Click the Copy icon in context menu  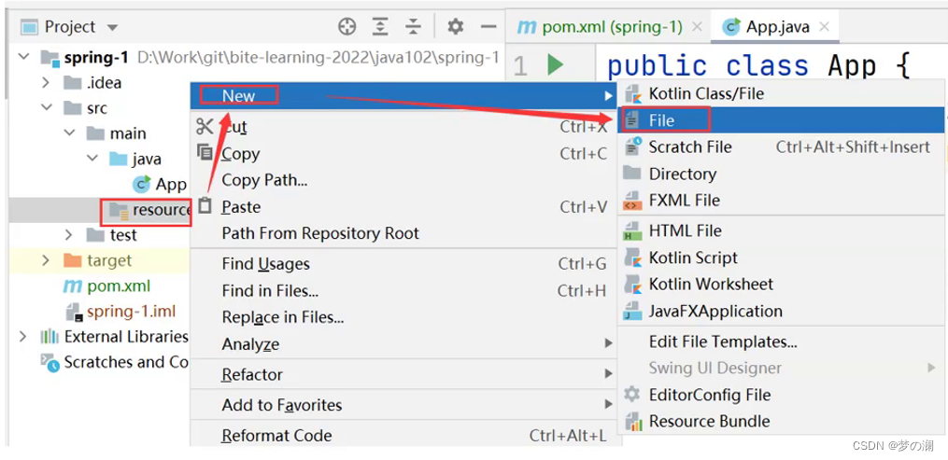[x=205, y=152]
